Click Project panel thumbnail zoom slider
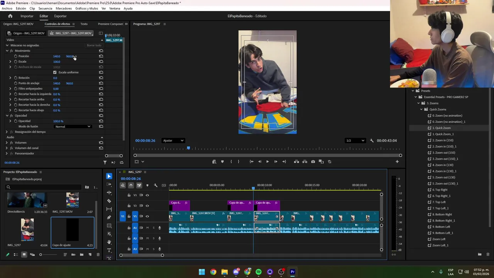This screenshot has height=278, width=494. point(48,254)
